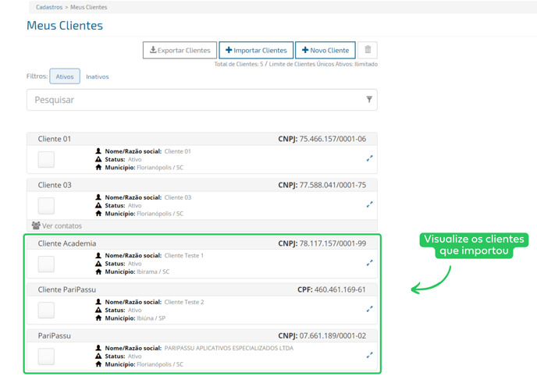Click house icon in the PariPassu card
This screenshot has width=537, height=376.
click(x=98, y=364)
